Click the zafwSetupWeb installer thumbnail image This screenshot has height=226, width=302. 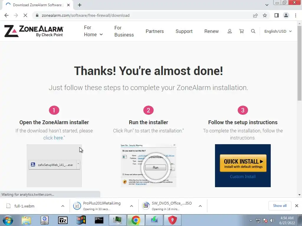click(x=54, y=166)
